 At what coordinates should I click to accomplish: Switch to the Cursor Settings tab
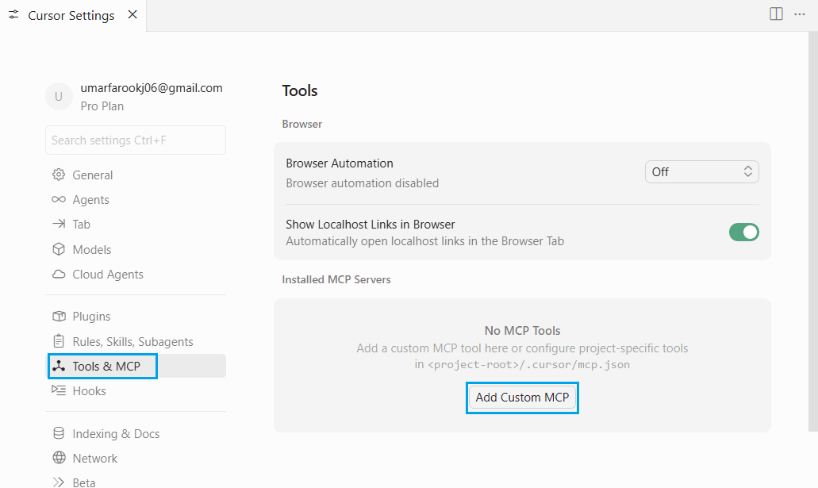(71, 14)
